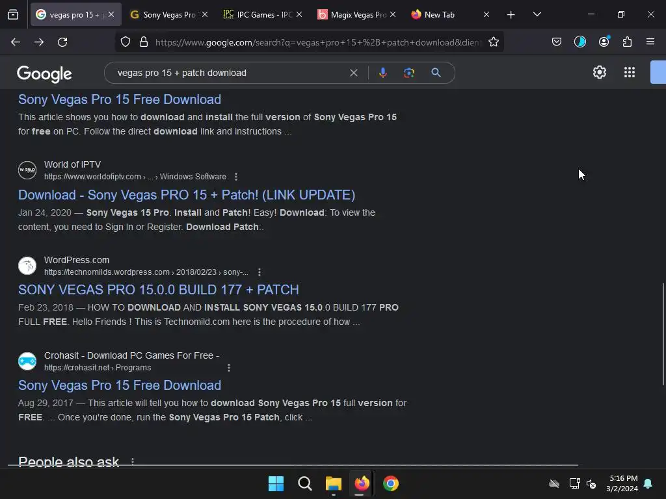666x499 pixels.
Task: Bookmark this page with the star
Action: click(x=493, y=42)
